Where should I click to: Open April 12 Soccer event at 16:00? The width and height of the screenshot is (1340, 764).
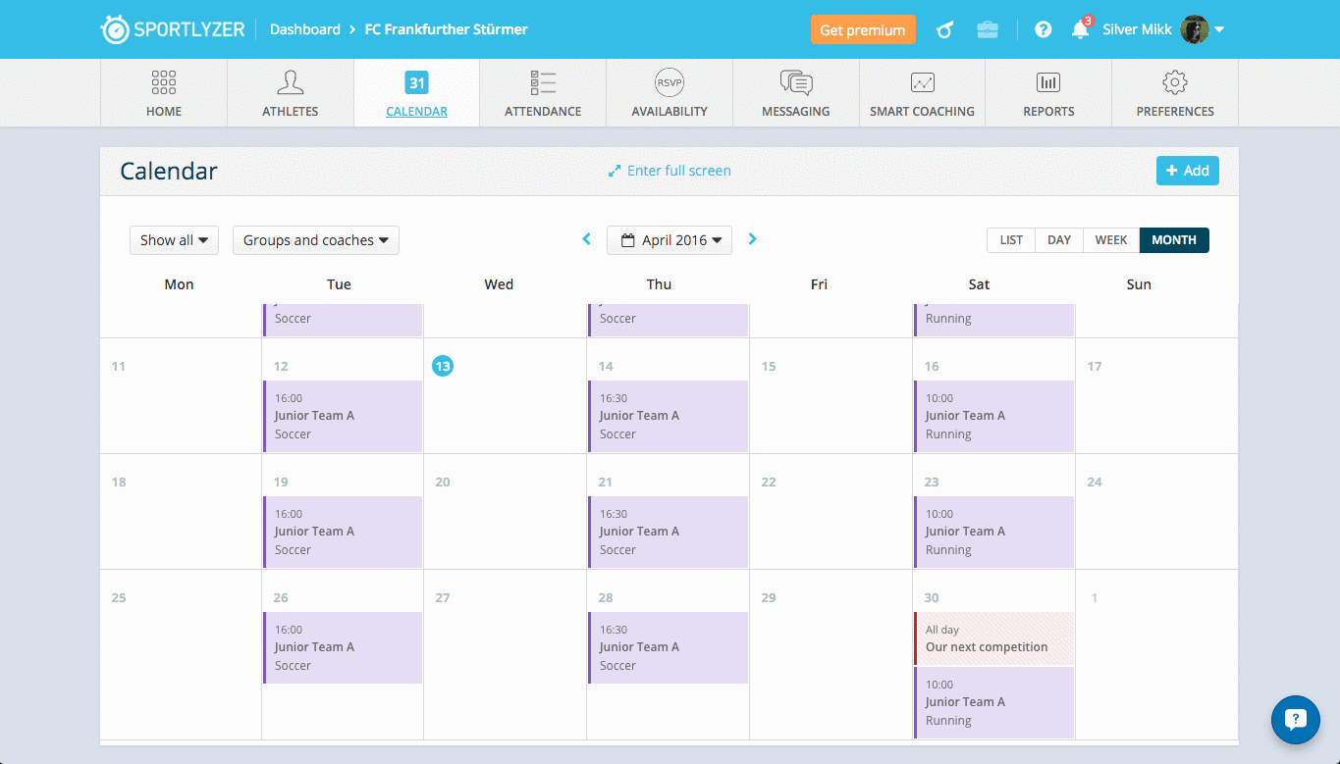click(x=343, y=416)
